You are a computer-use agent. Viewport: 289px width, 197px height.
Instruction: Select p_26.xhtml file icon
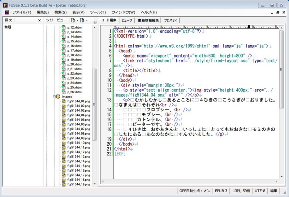[64, 92]
